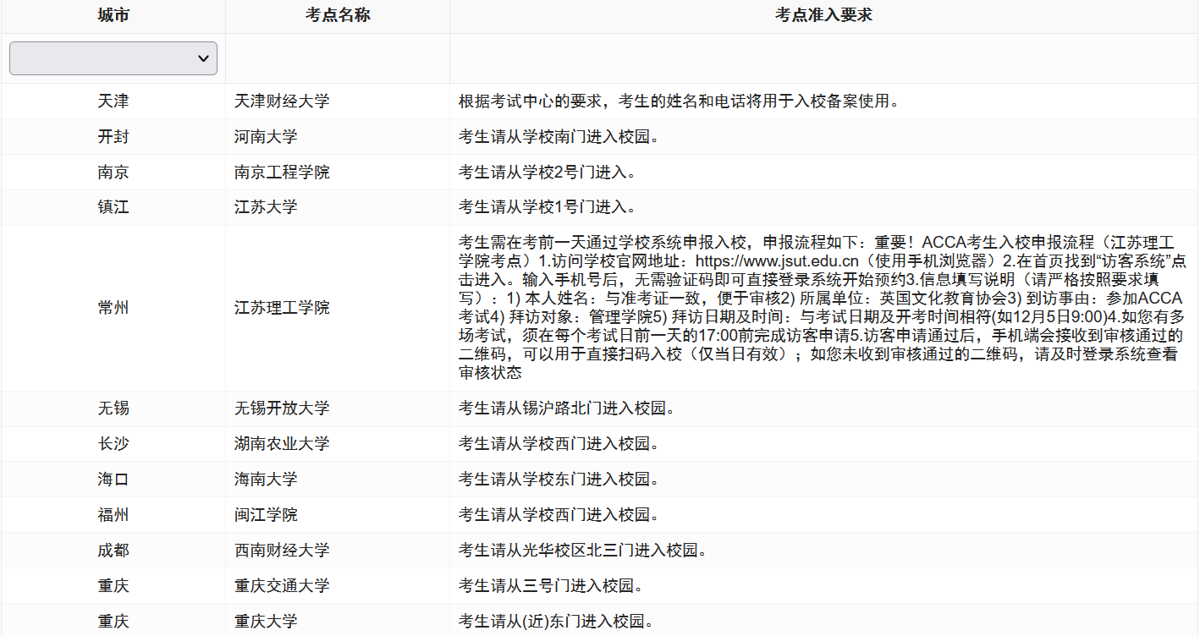The width and height of the screenshot is (1200, 636).
Task: Select the 天津财经大学 cell
Action: 338,101
